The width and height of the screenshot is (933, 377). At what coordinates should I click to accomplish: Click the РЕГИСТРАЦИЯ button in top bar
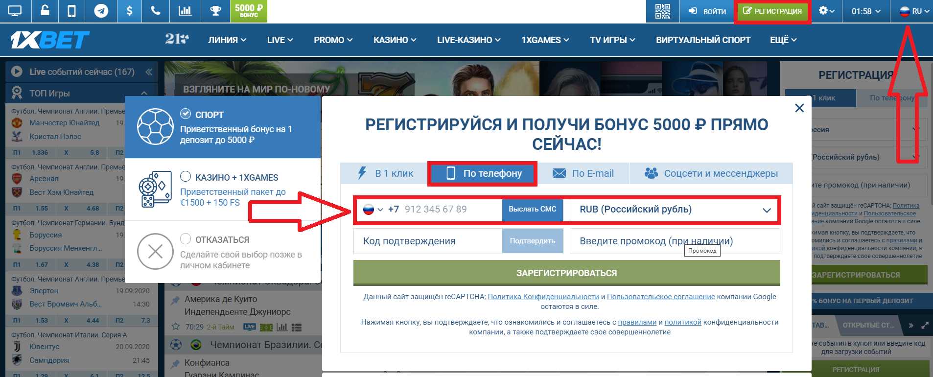point(772,11)
